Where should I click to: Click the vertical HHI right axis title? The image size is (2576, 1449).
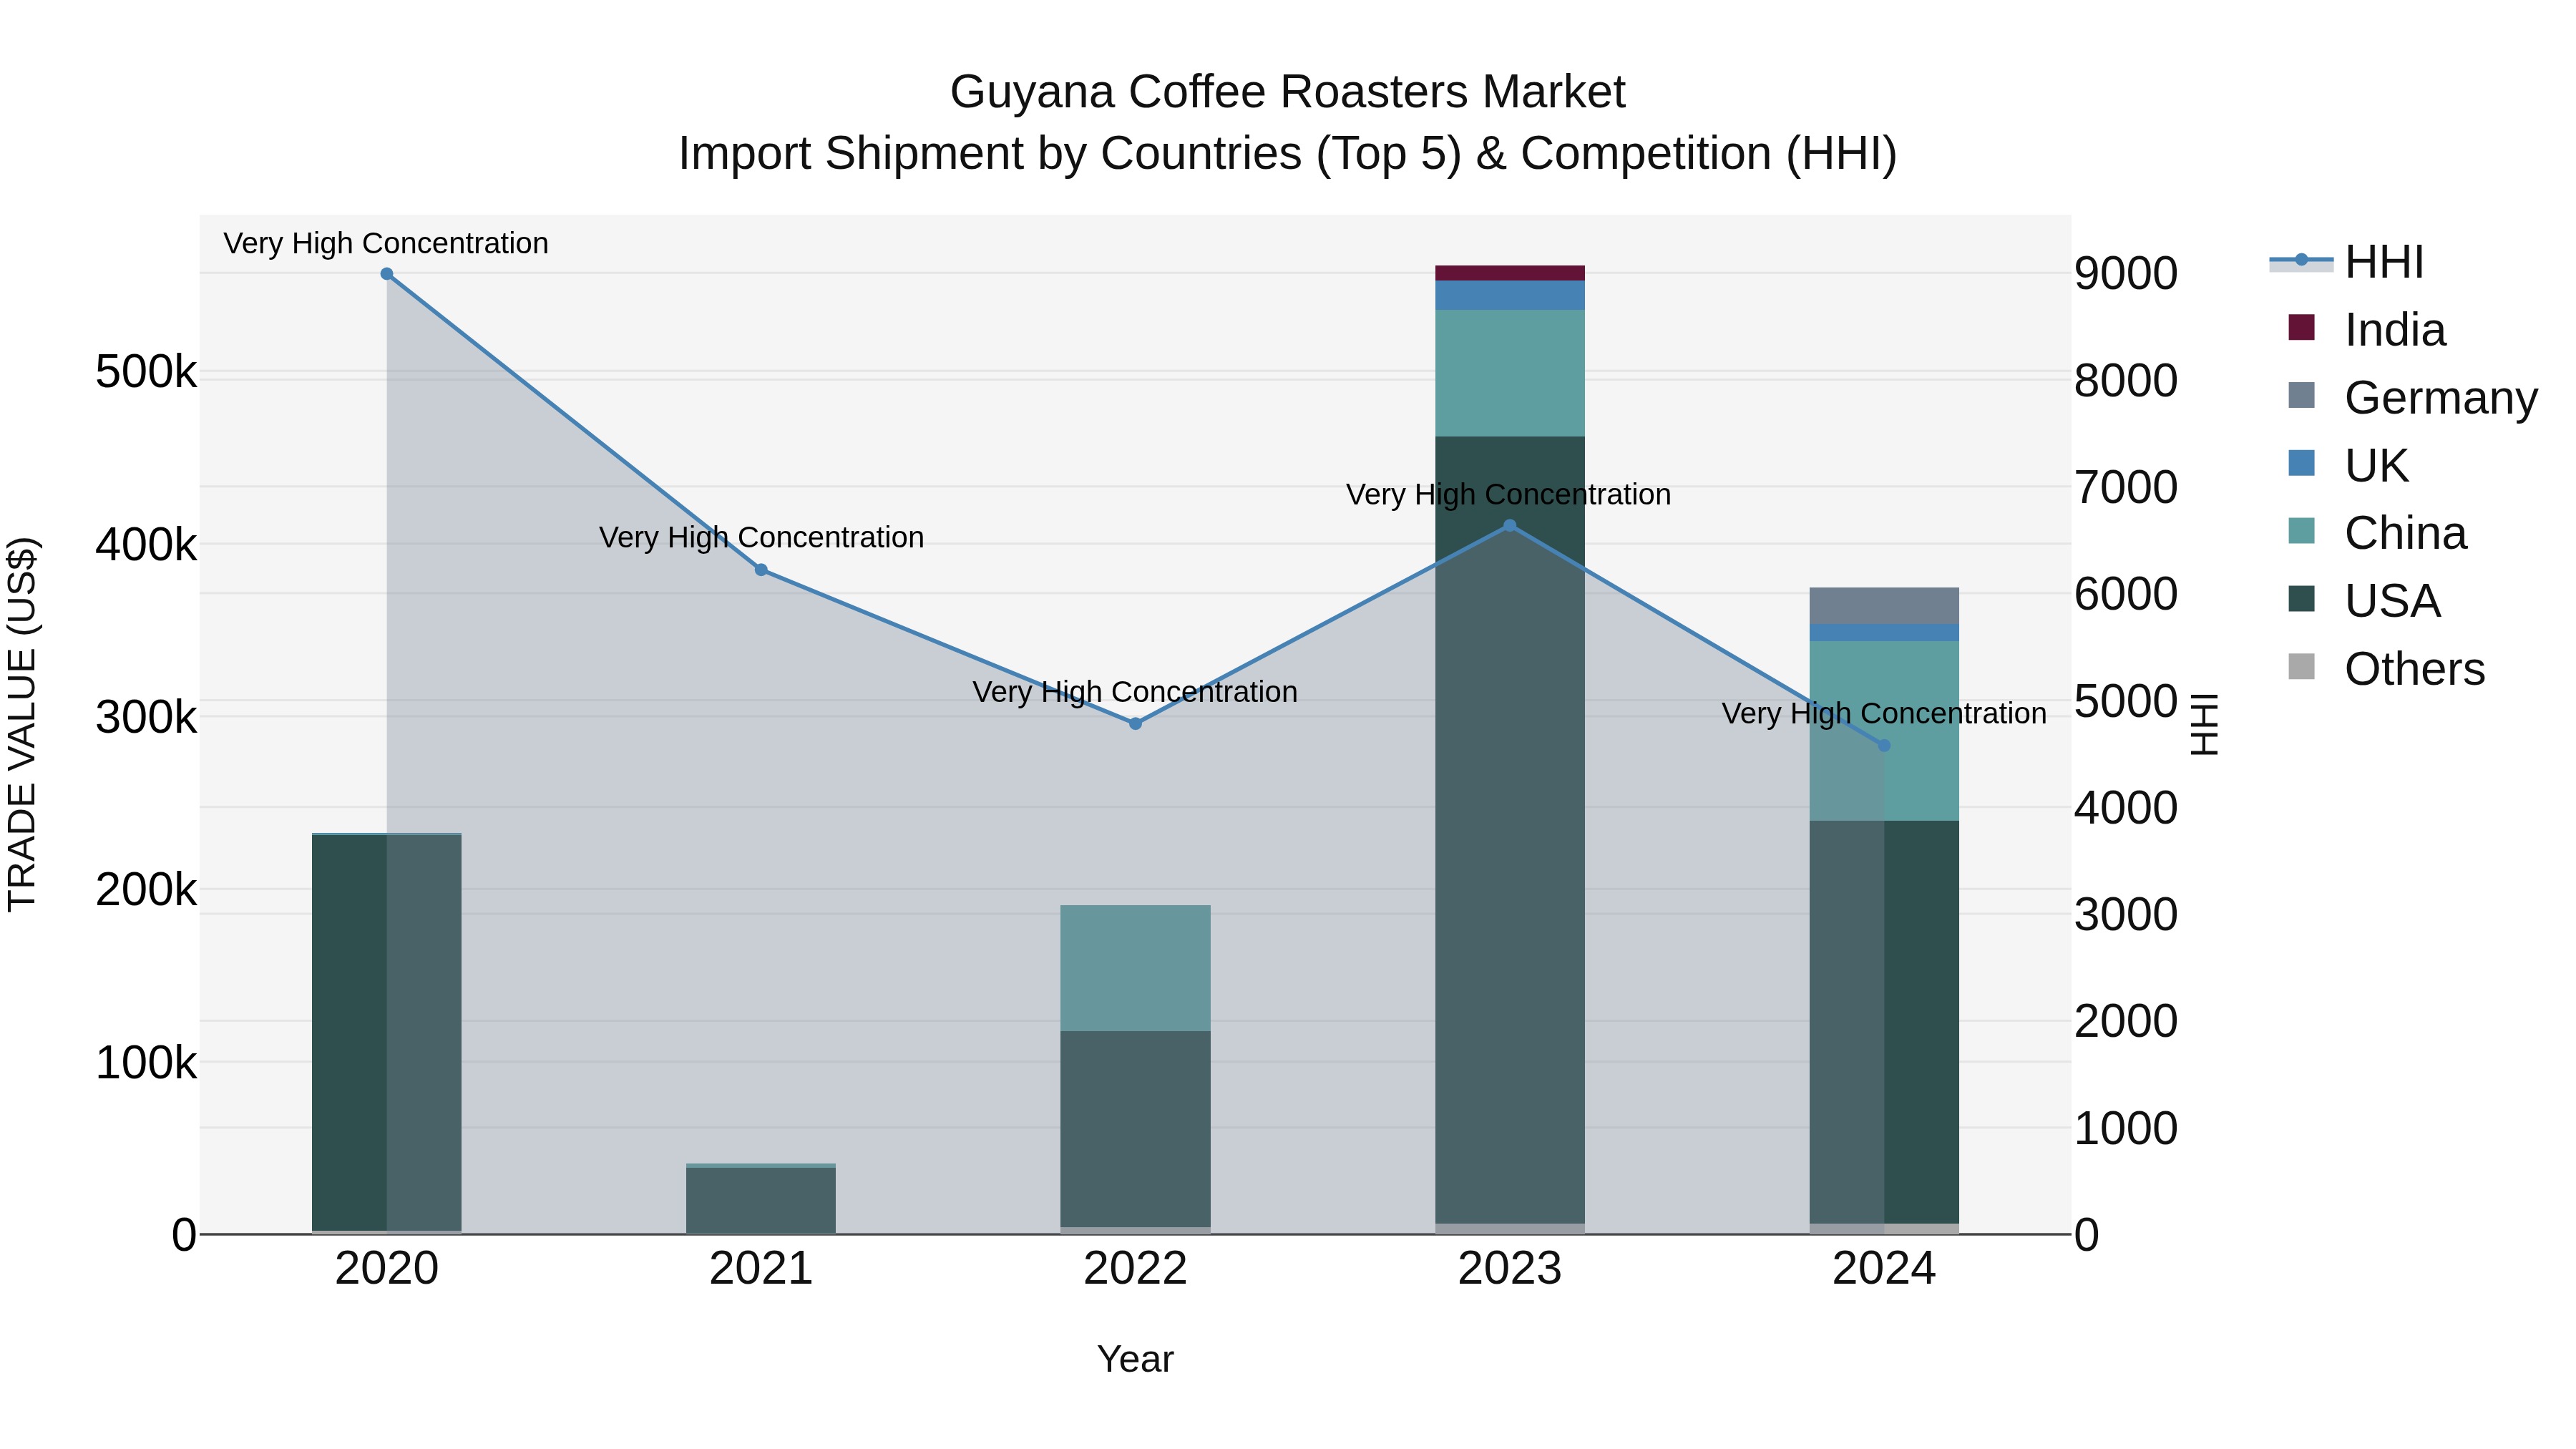(2204, 724)
